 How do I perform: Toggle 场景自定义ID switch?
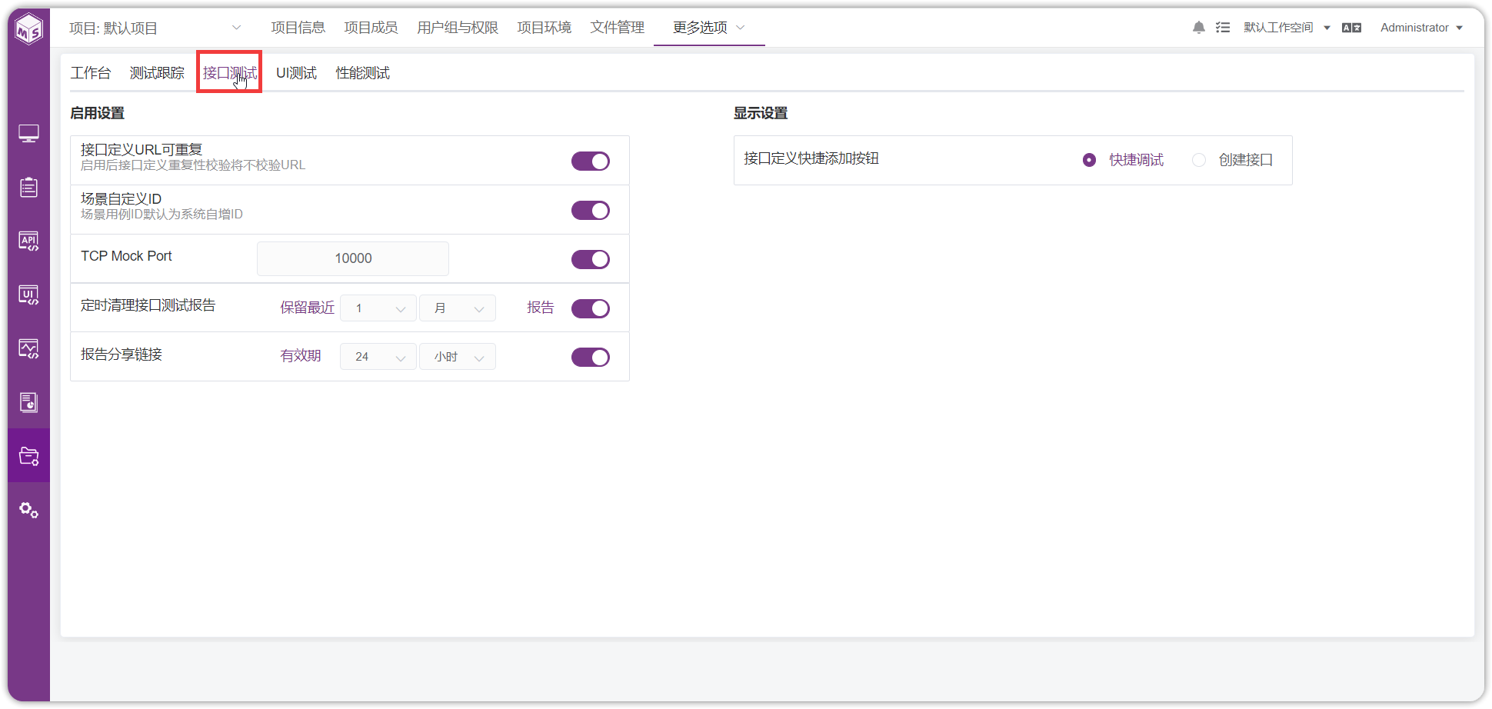[591, 210]
